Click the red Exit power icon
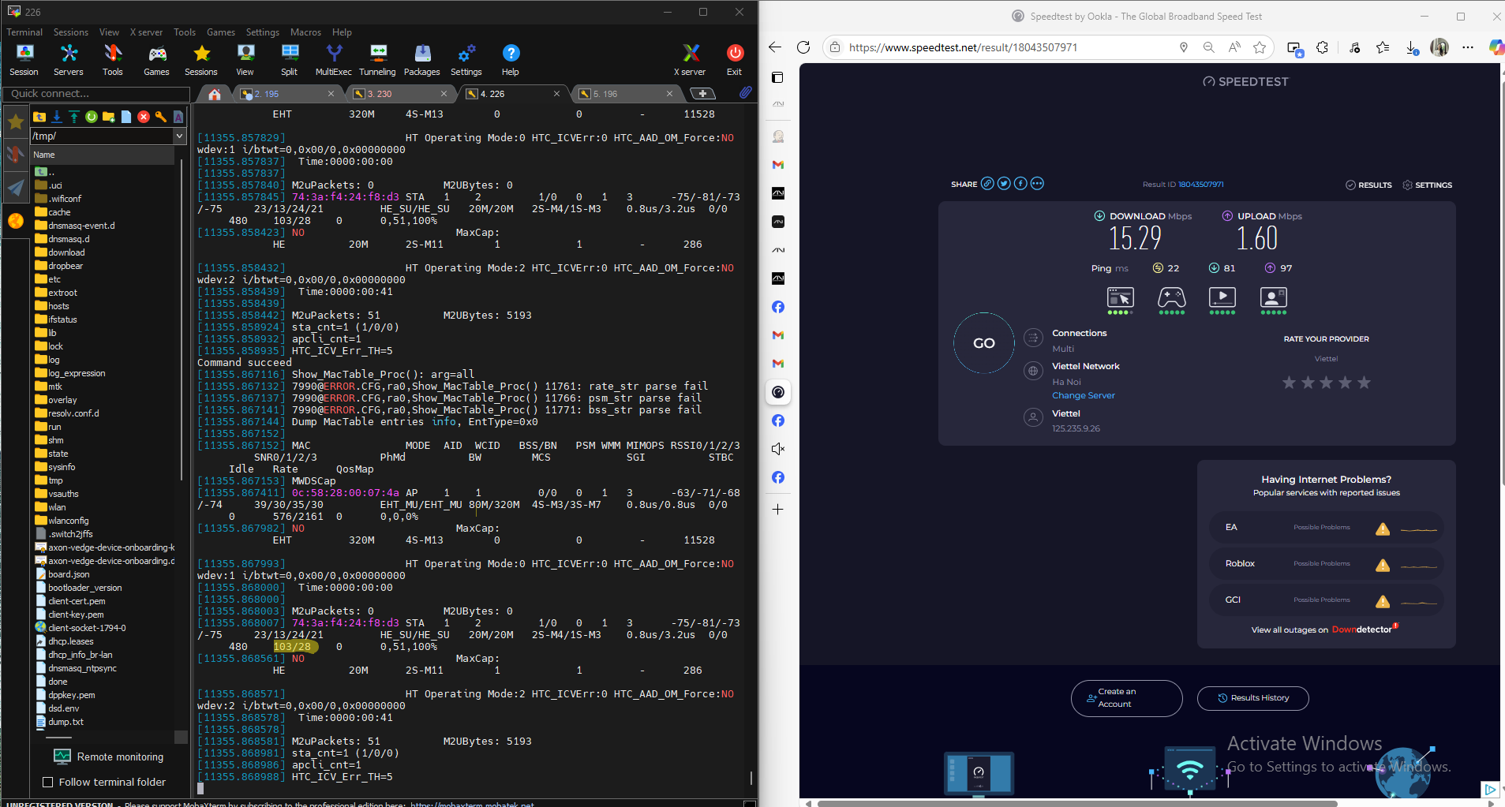This screenshot has height=807, width=1505. tap(735, 60)
